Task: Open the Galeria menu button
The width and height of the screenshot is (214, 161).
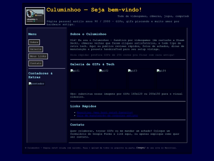Action: (36, 49)
